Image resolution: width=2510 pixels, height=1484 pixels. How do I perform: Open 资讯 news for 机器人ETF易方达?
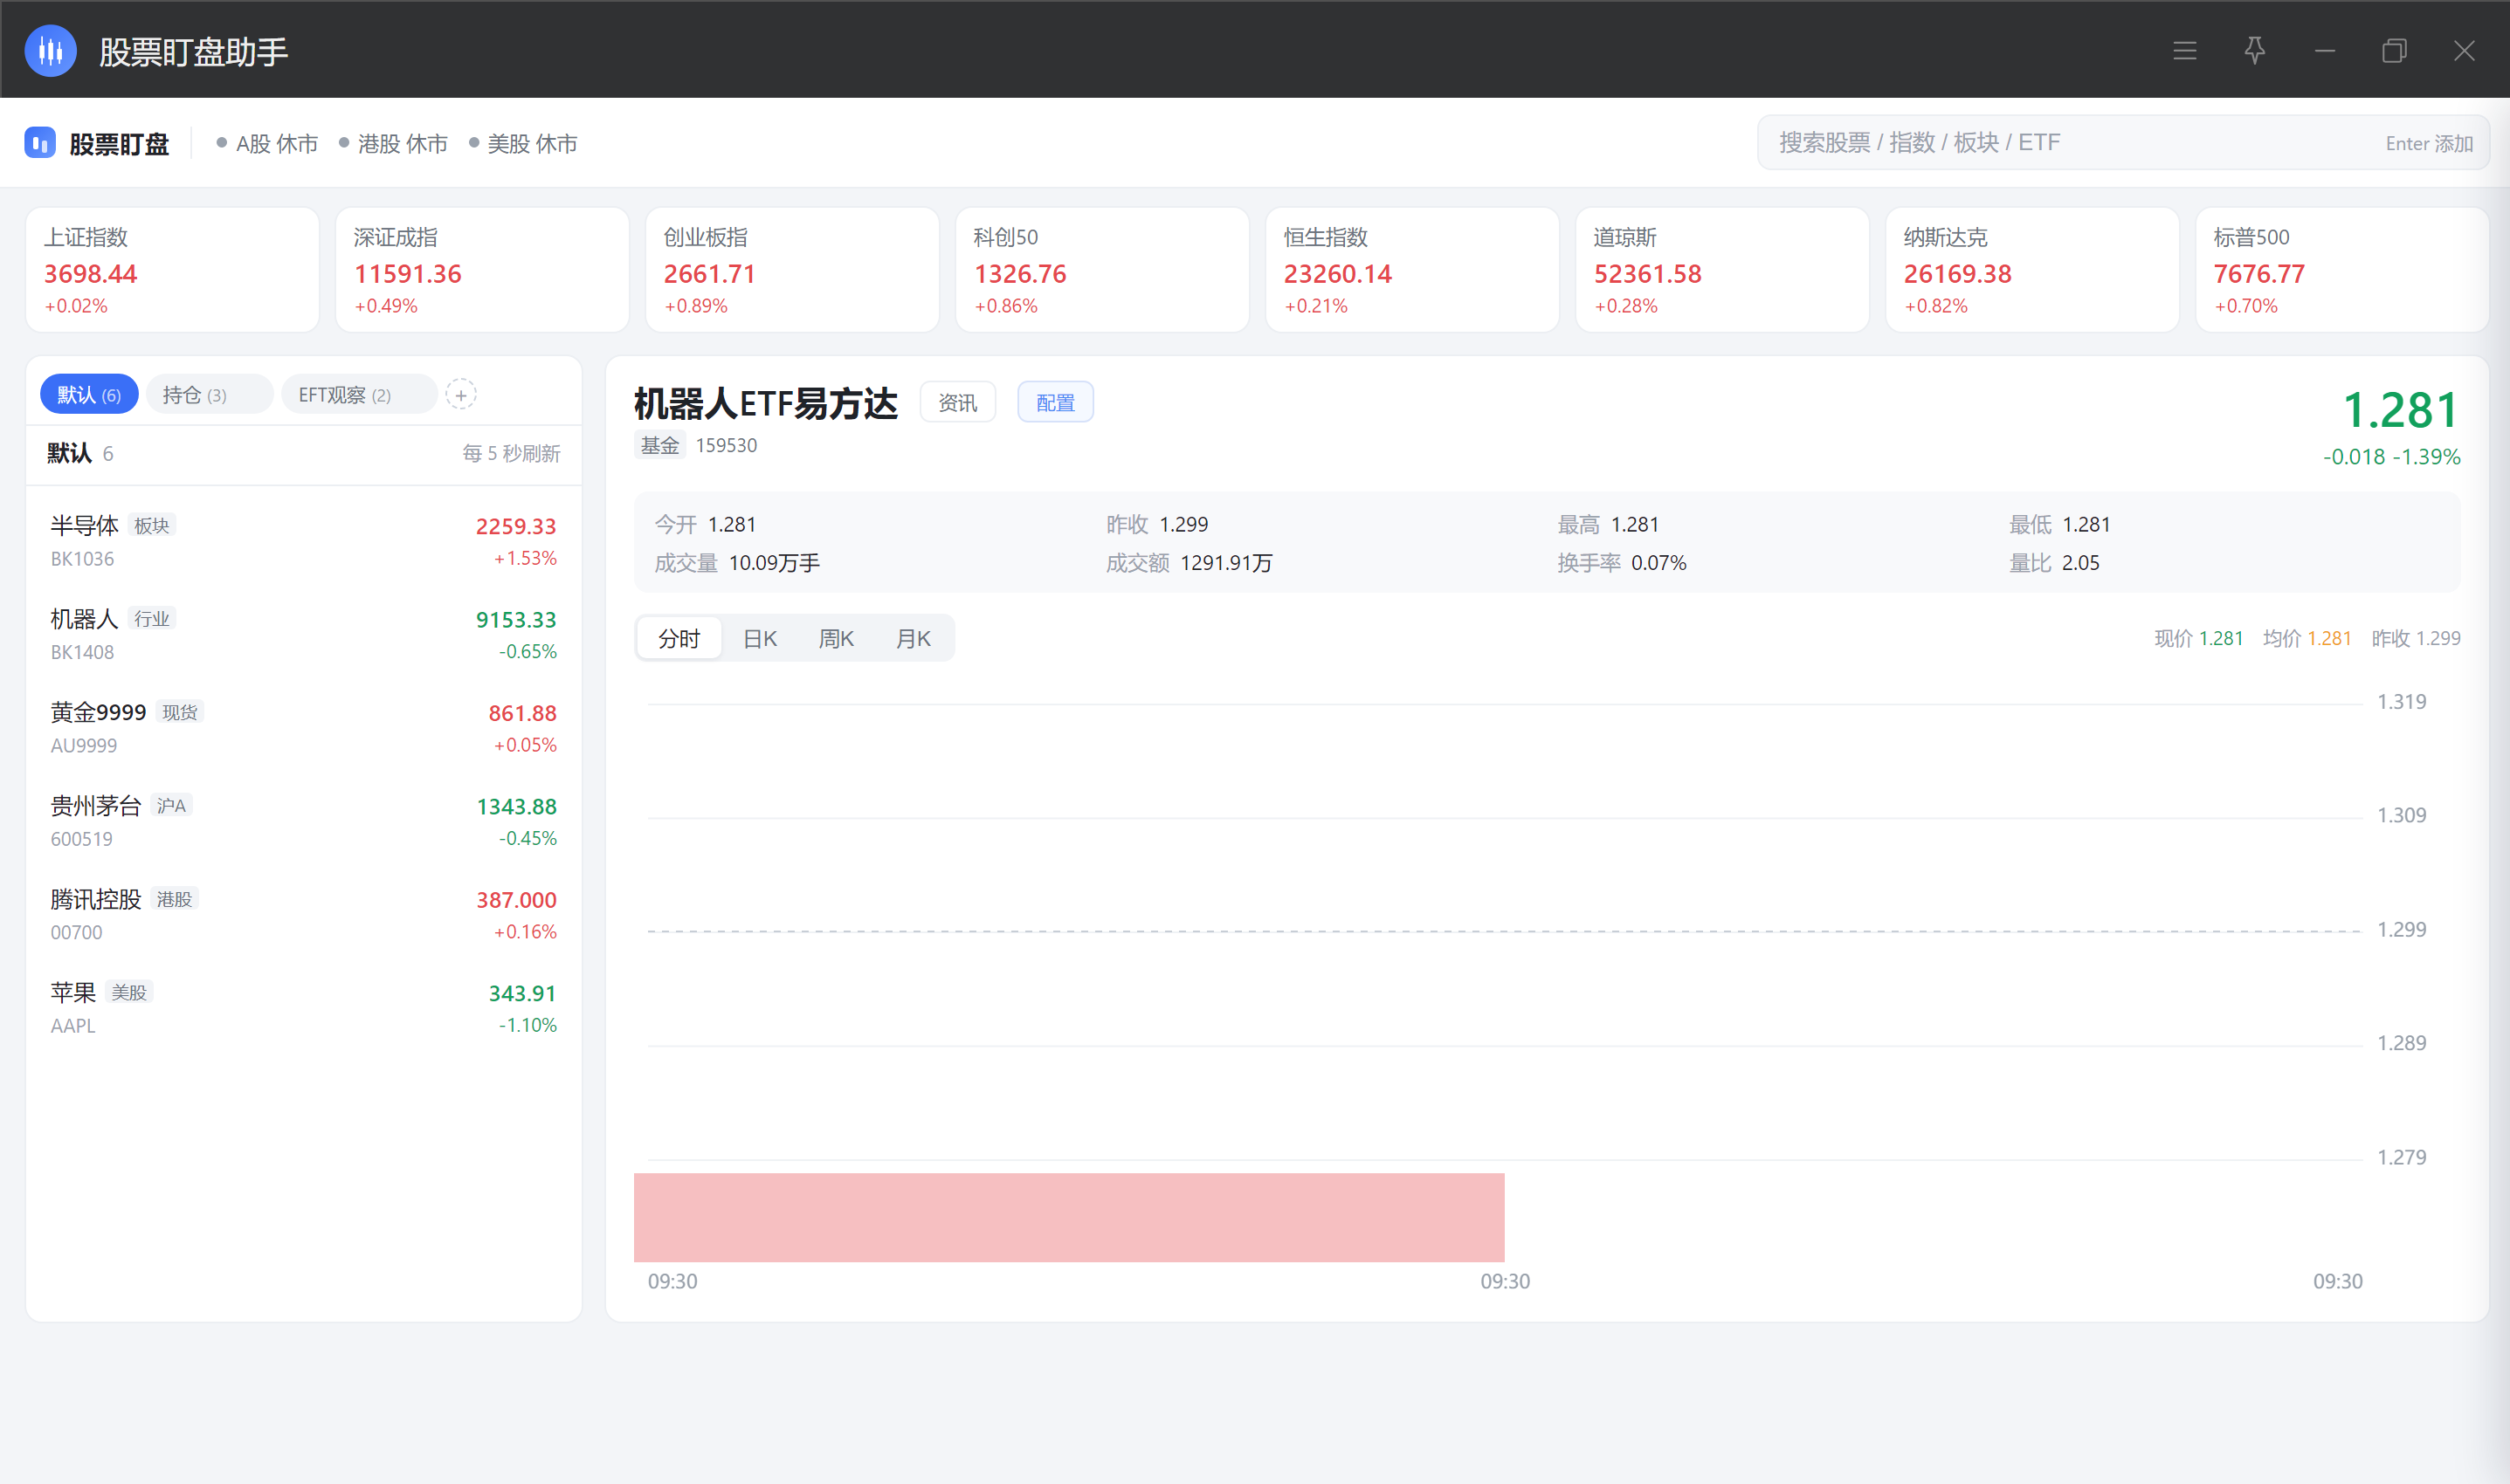click(x=957, y=402)
